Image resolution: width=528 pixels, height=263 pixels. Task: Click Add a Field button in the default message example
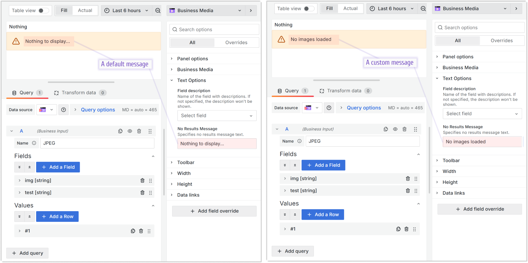click(58, 167)
